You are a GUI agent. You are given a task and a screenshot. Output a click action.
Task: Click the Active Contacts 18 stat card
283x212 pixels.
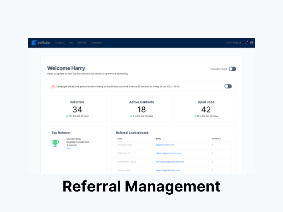tap(142, 109)
